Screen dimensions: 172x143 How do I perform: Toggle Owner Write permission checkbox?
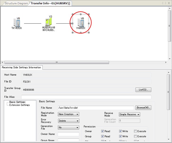point(121,131)
